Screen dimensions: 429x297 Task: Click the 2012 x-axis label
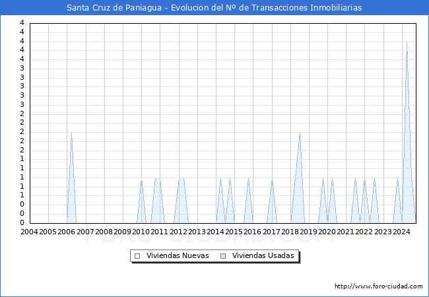[178, 232]
